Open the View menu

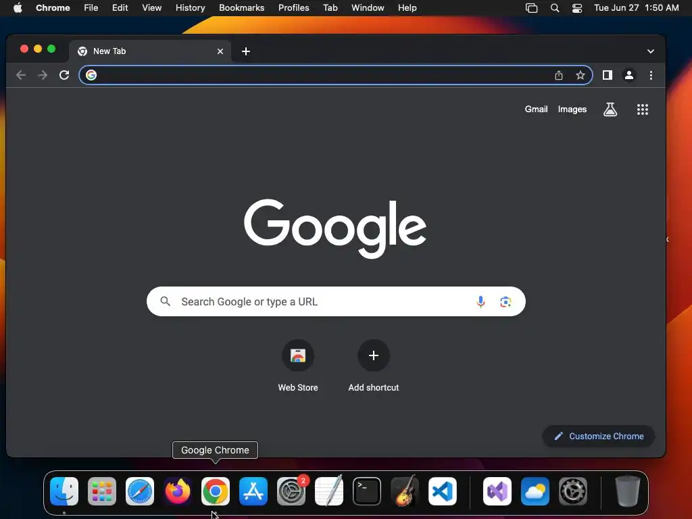tap(152, 8)
